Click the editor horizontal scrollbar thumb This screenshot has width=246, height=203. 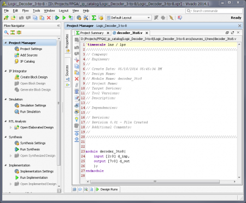(x=155, y=182)
